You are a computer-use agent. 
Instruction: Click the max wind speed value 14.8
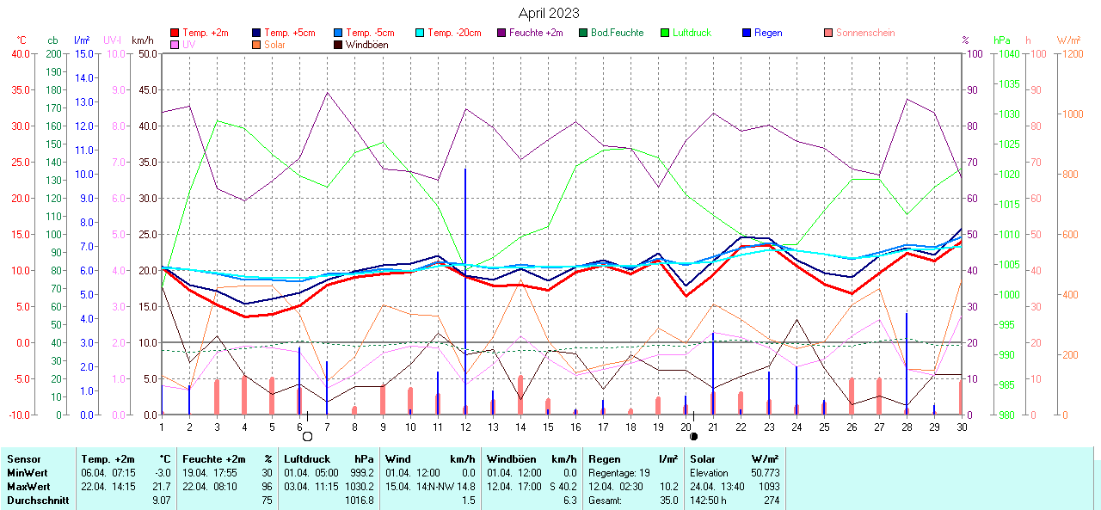pos(464,487)
